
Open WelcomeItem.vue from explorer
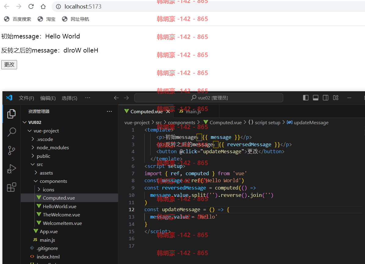(x=69, y=223)
